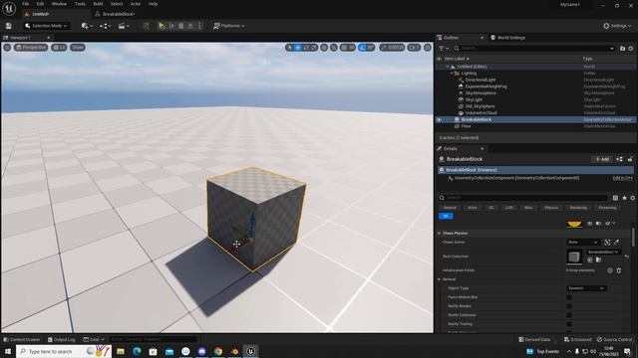Collapse the Chaos Physics section
This screenshot has height=358, width=638.
tap(439, 234)
